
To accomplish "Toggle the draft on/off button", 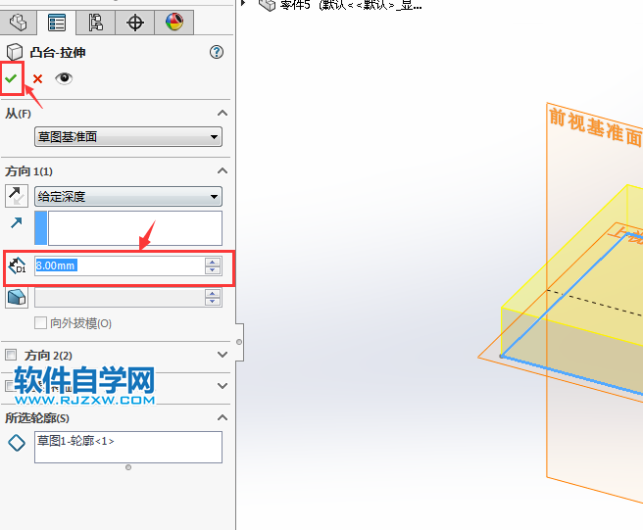I will [17, 297].
